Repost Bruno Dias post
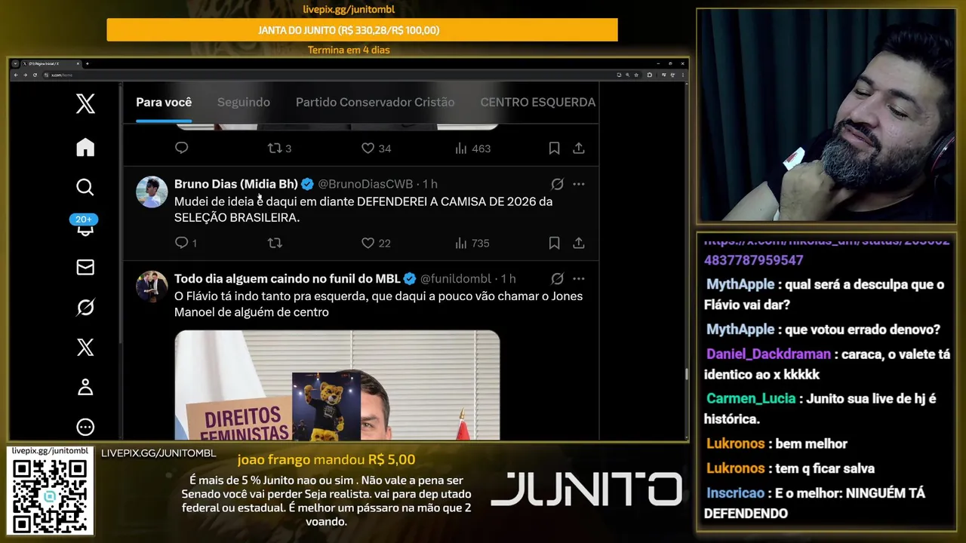This screenshot has width=966, height=543. click(275, 243)
